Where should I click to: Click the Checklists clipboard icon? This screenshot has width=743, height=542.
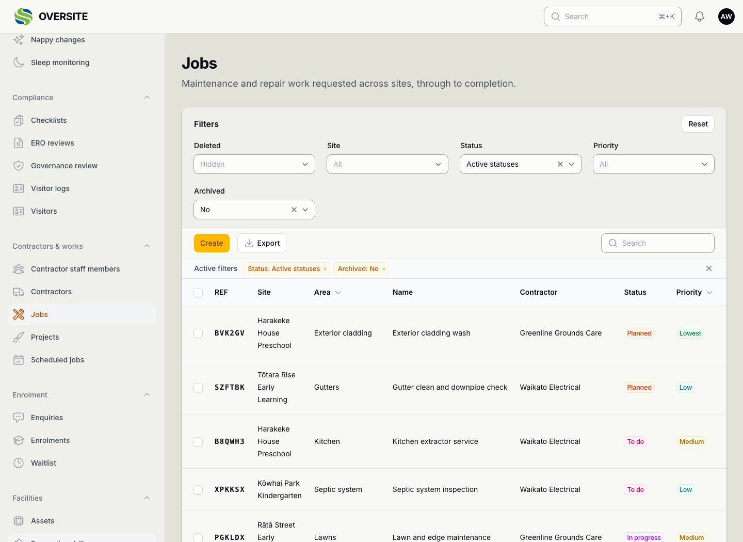[19, 120]
